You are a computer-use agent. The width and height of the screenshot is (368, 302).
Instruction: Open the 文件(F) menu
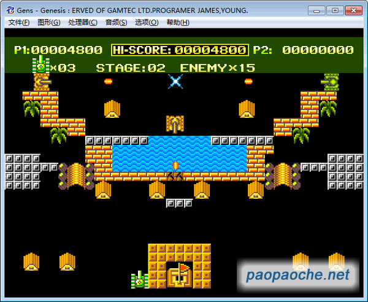click(x=19, y=23)
